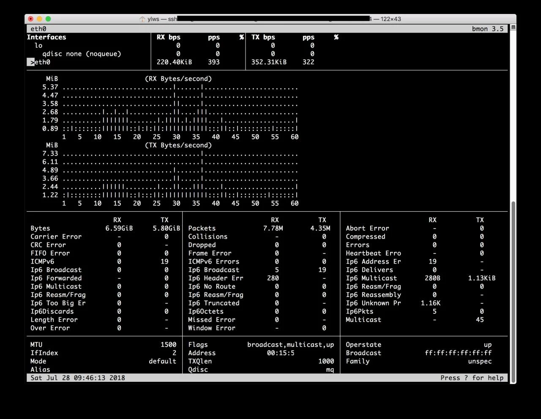Click the MTU value 1500
Image resolution: width=541 pixels, height=419 pixels.
pos(168,345)
